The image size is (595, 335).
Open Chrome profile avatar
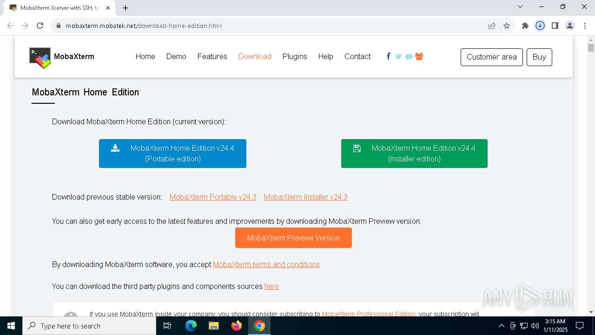tap(570, 26)
